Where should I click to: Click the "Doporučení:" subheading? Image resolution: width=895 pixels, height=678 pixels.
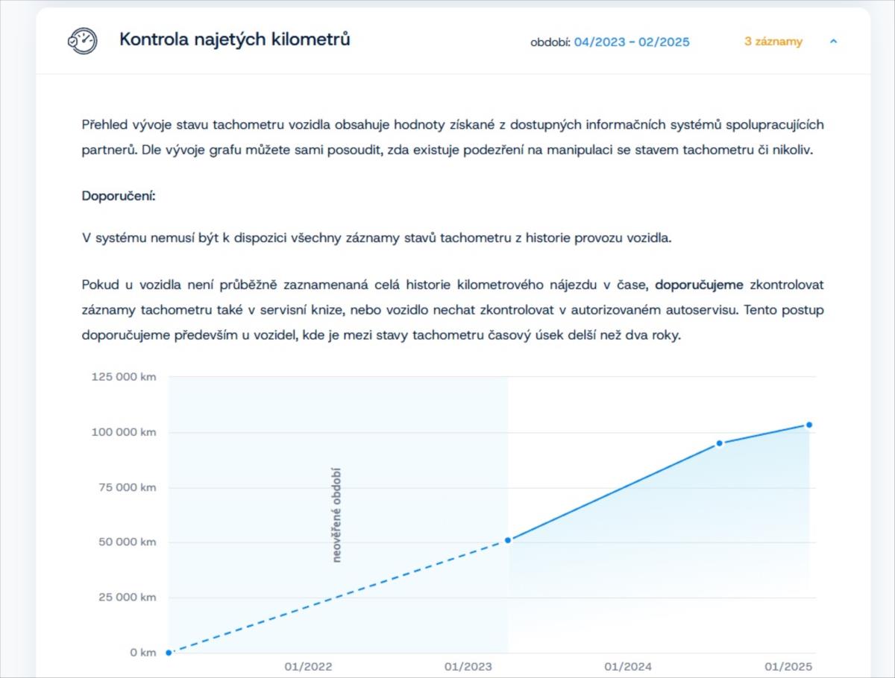click(x=117, y=197)
